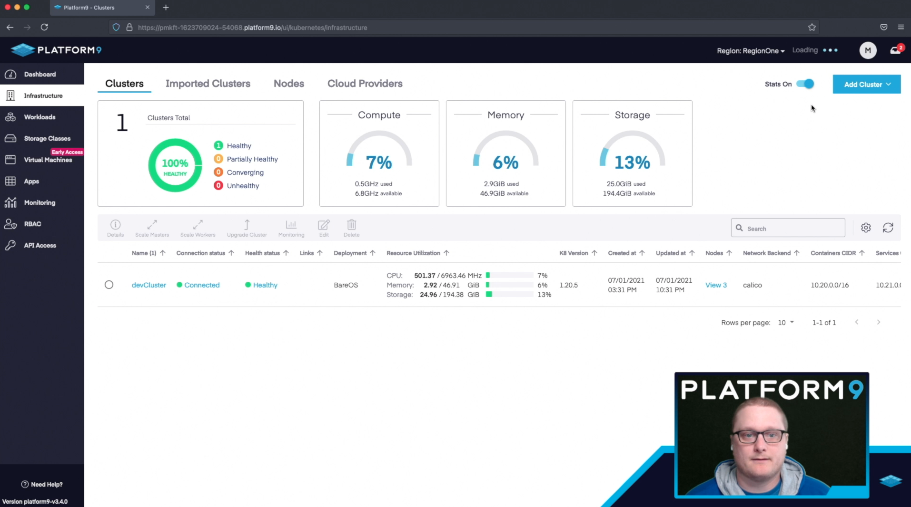Screen dimensions: 911x507
Task: Click Need Help? link
Action: pyautogui.click(x=42, y=484)
